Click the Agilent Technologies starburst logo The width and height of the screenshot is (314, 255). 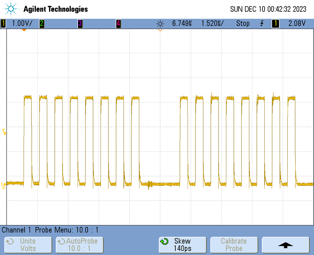coord(10,9)
